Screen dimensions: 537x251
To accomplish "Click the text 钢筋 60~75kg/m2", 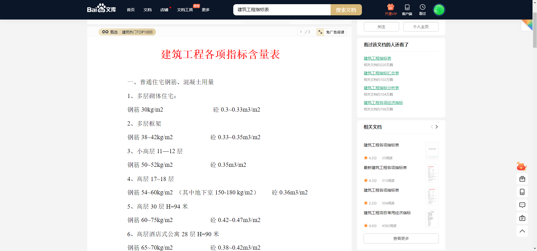I will [150, 220].
